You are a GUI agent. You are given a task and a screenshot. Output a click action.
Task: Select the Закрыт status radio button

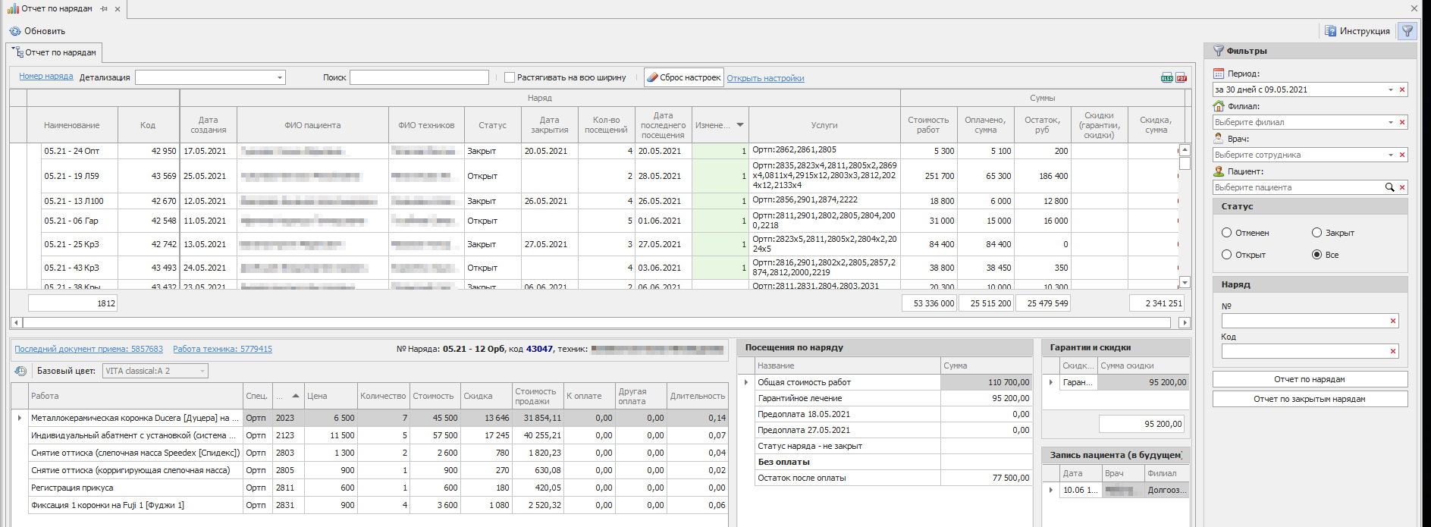click(1316, 233)
